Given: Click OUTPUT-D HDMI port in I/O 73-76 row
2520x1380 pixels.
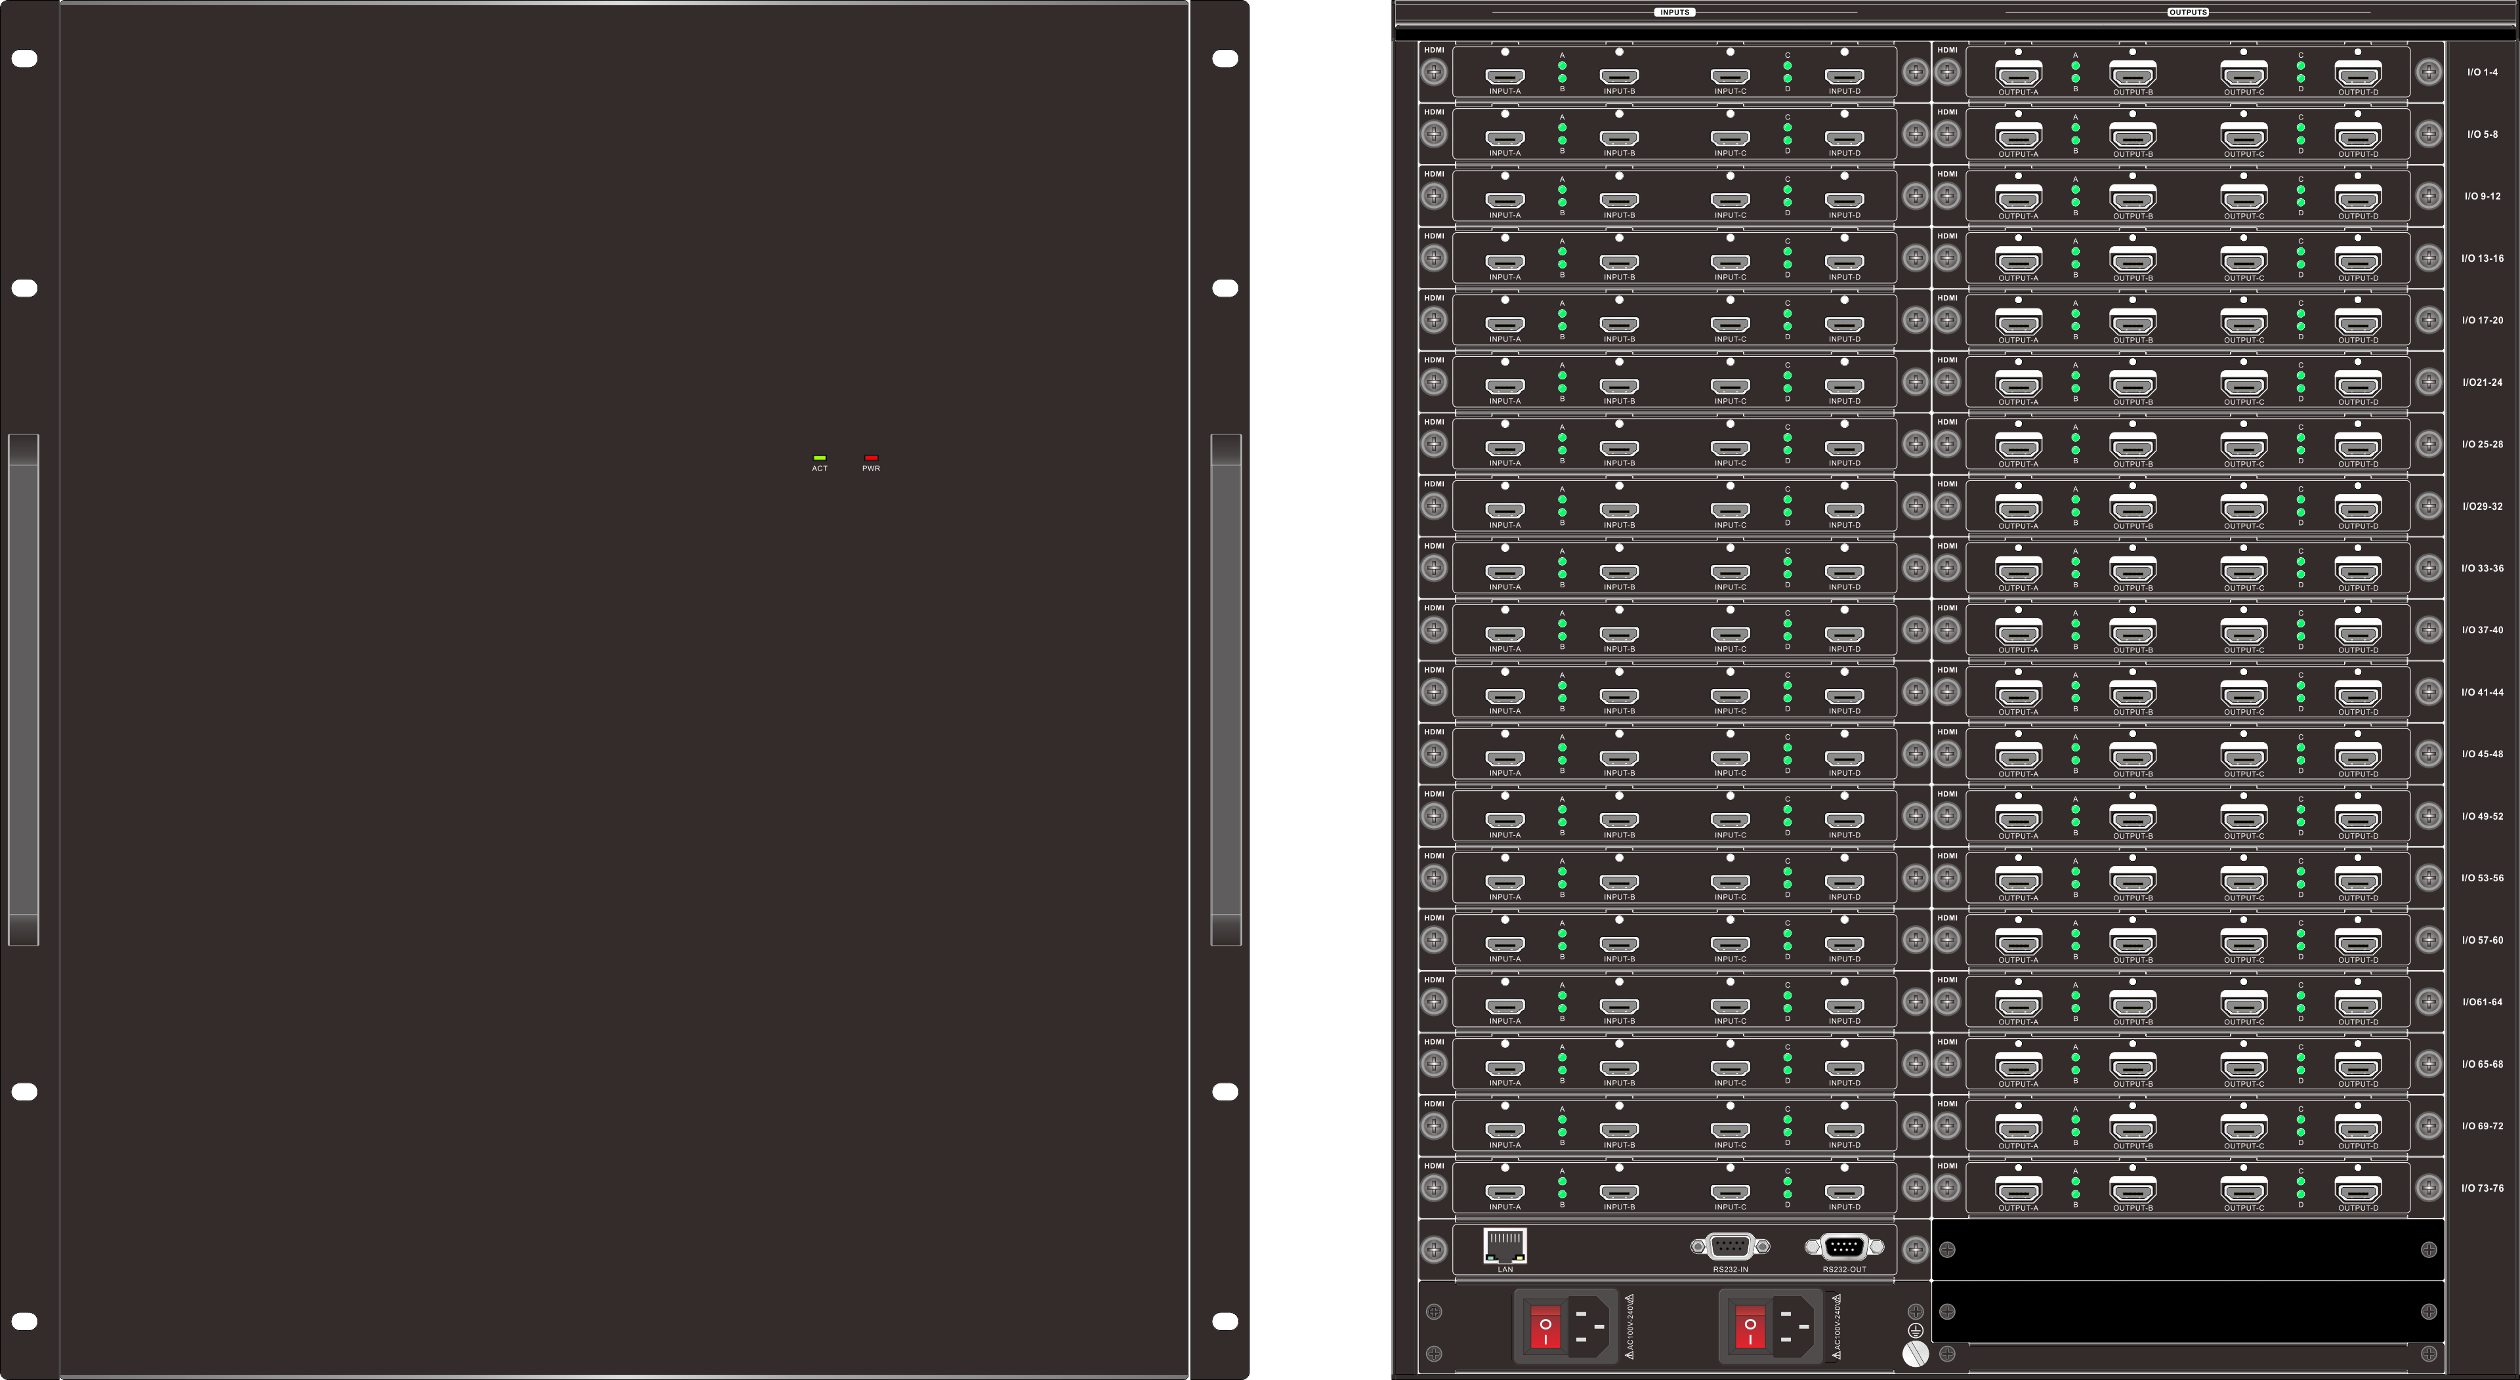Looking at the screenshot, I should (x=2358, y=1190).
